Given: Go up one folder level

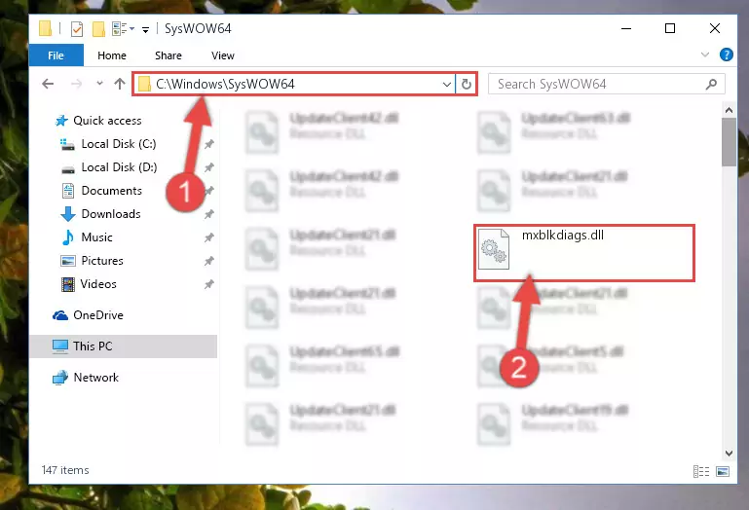Looking at the screenshot, I should pos(120,84).
